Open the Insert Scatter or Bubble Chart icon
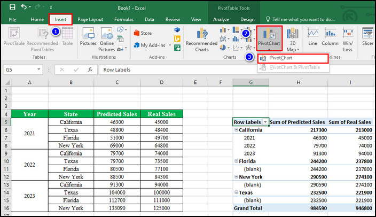Viewport: 376px width, 217px height. click(237, 48)
